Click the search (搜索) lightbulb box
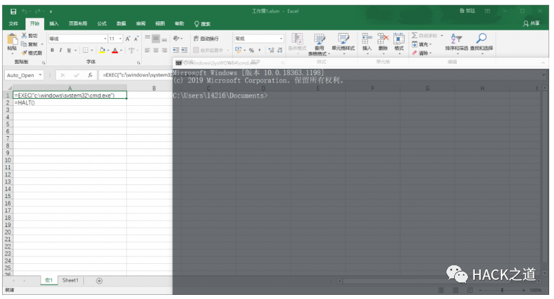The image size is (554, 299). 202,24
